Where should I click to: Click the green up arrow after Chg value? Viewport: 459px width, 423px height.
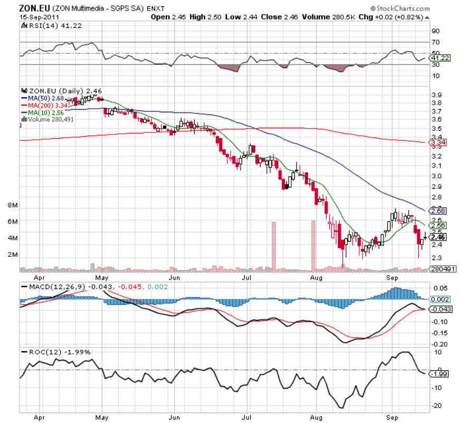coord(427,17)
